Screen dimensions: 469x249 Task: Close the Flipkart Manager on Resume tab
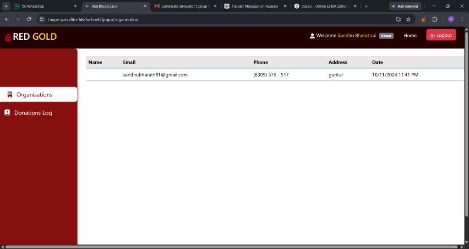[x=285, y=6]
